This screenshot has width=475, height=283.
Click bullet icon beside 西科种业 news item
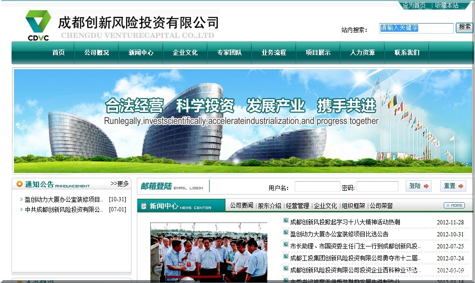(285, 269)
